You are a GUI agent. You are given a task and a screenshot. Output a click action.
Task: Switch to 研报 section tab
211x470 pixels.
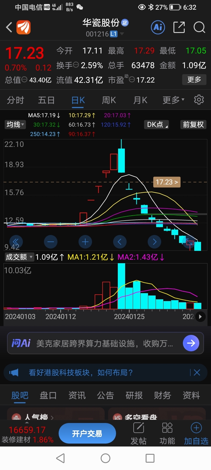pos(134,395)
